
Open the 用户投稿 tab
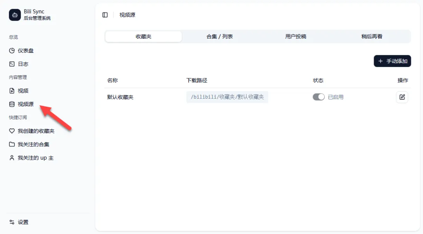click(296, 36)
